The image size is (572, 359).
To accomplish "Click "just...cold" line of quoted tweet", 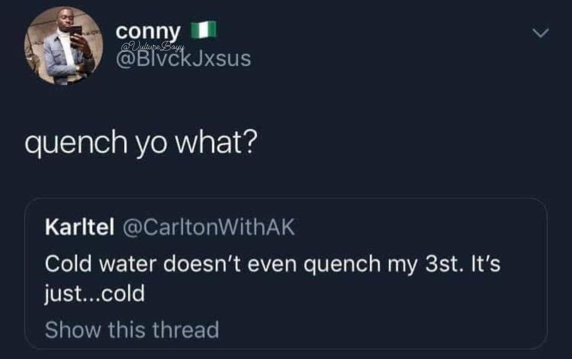I will point(95,294).
